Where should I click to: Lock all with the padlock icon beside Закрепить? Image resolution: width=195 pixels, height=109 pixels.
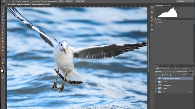coord(170,75)
